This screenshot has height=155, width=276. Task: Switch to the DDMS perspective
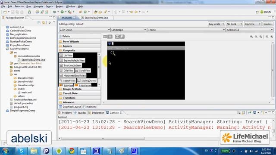[x=266, y=12]
